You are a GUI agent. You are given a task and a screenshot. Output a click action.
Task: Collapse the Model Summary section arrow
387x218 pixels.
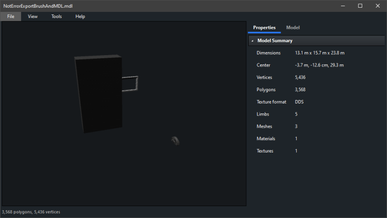coord(252,41)
